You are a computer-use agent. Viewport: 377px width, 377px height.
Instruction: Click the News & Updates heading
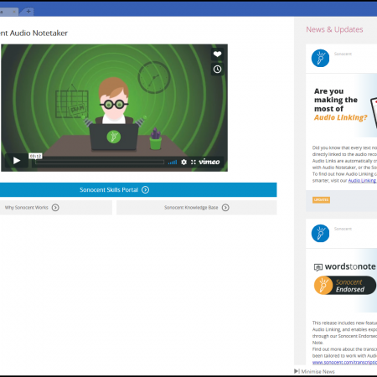334,29
